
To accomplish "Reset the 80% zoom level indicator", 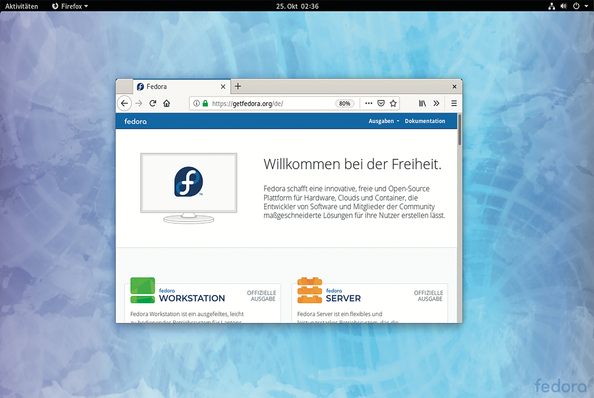I will [x=345, y=103].
